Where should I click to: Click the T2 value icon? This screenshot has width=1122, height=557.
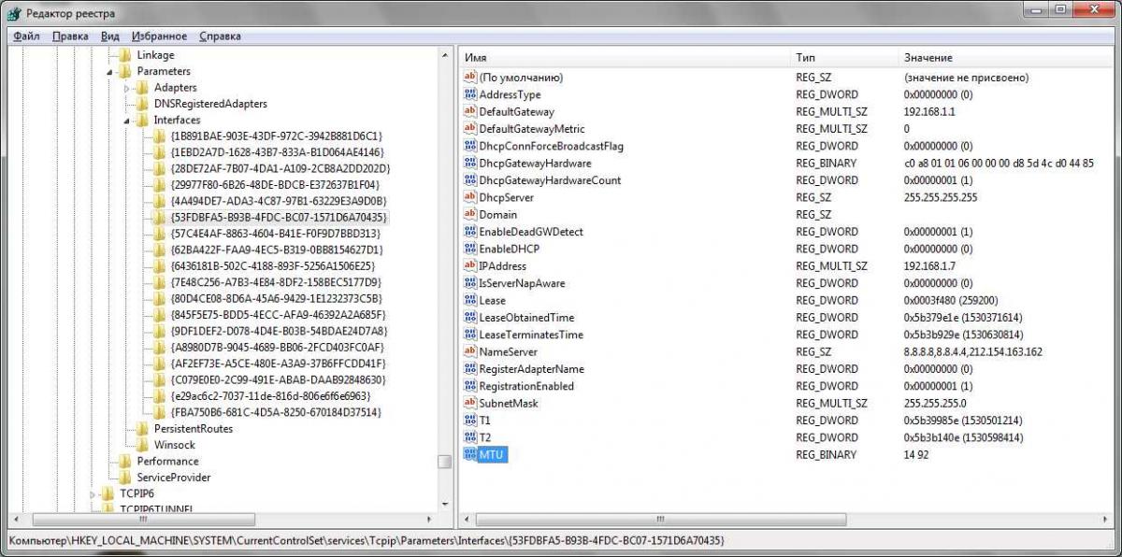click(x=470, y=436)
